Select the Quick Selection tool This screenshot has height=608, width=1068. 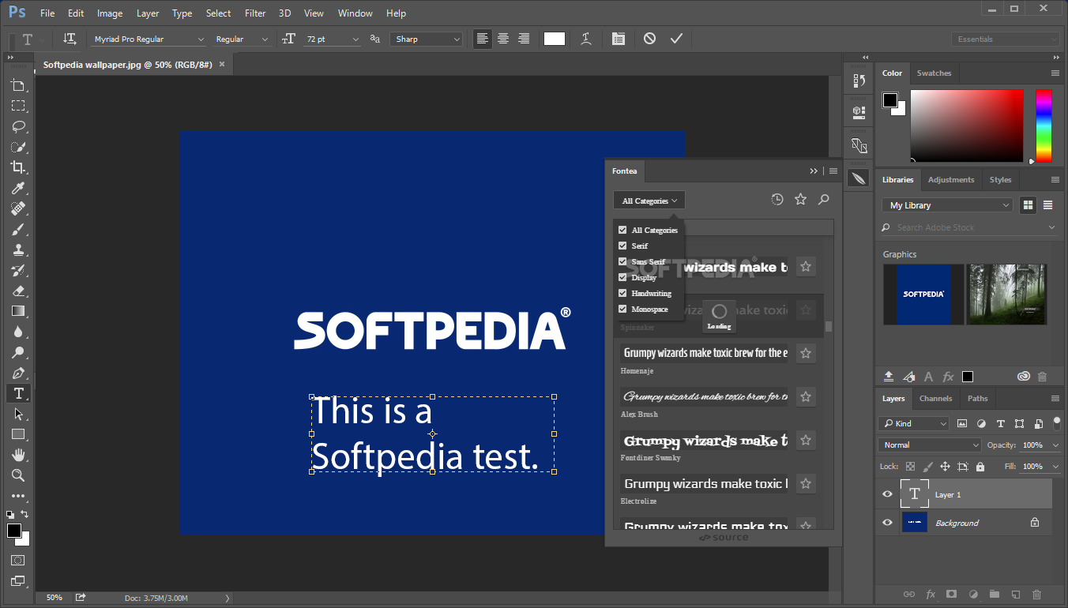coord(18,147)
